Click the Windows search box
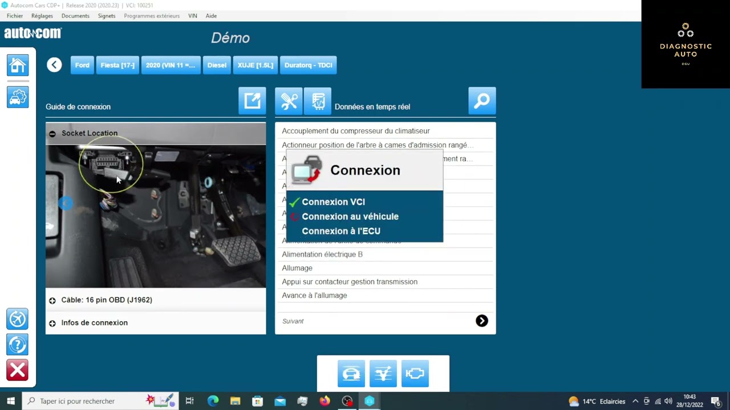The image size is (730, 410). [x=100, y=401]
